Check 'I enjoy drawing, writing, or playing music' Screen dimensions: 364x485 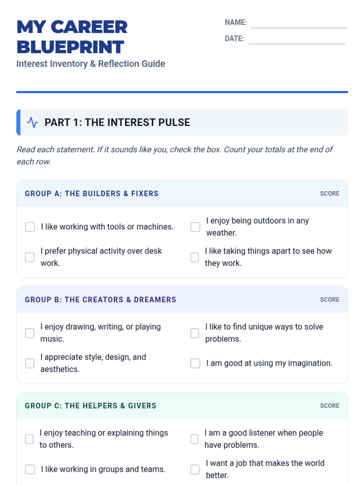tap(30, 333)
